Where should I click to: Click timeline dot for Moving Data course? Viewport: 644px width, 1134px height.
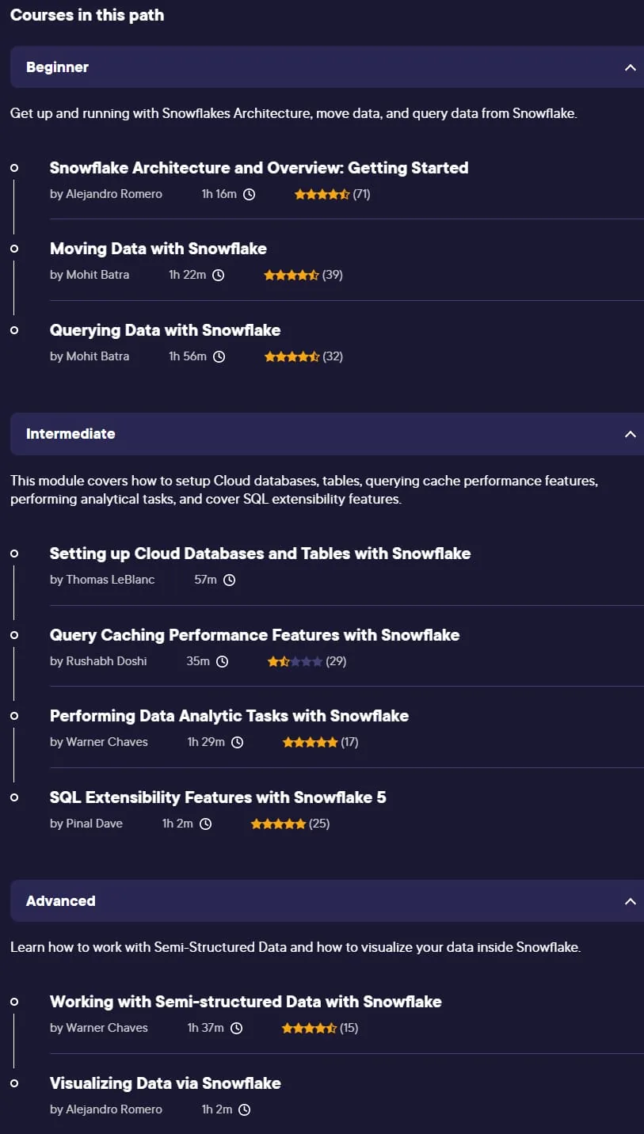[x=14, y=249]
